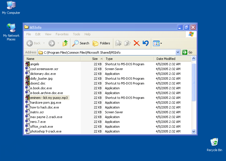
Task: Toggle the Folders pane
Action: click(x=101, y=43)
